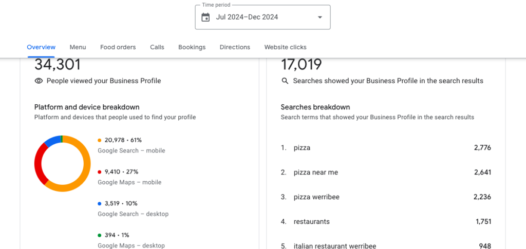This screenshot has height=249, width=526.
Task: Select the Calls tab
Action: click(x=157, y=47)
